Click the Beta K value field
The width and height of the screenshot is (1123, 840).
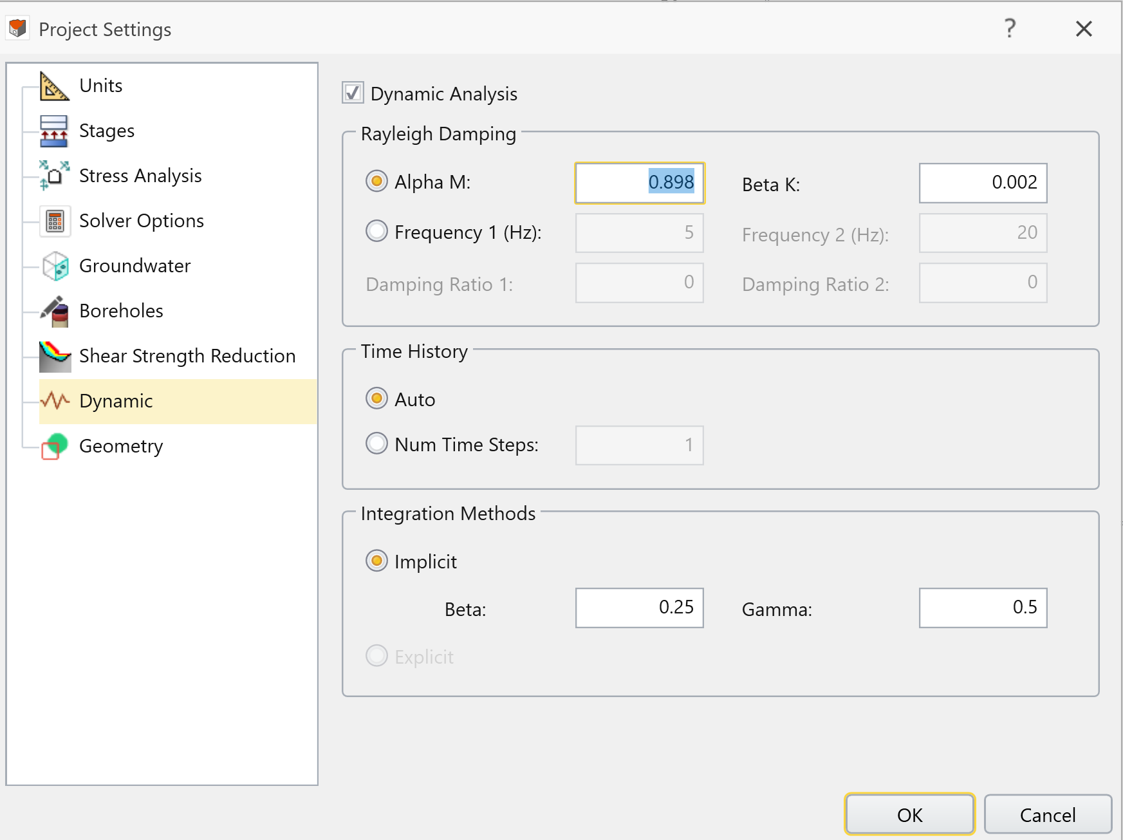point(983,183)
